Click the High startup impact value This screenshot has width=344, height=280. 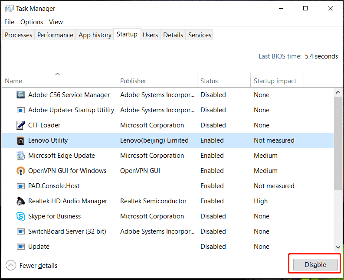(x=261, y=201)
